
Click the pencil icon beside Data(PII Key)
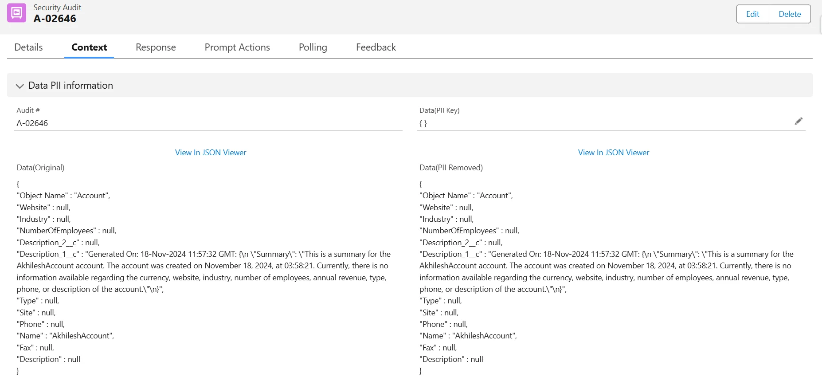(x=798, y=122)
